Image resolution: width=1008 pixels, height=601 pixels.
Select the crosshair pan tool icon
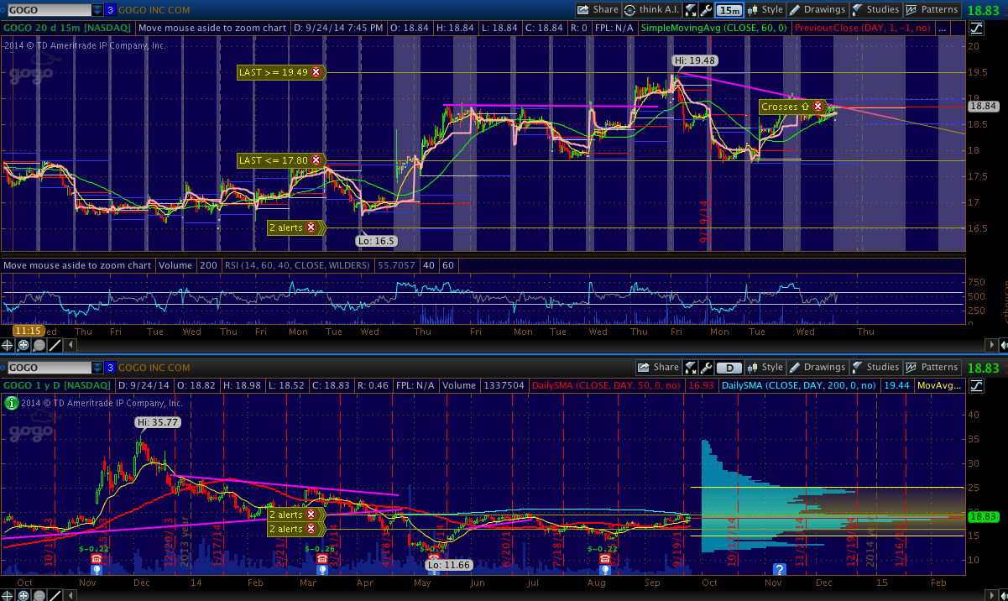pyautogui.click(x=8, y=345)
